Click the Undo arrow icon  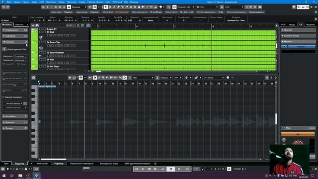pyautogui.click(x=3, y=7)
